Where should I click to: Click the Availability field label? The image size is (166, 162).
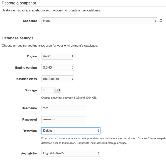28,153
